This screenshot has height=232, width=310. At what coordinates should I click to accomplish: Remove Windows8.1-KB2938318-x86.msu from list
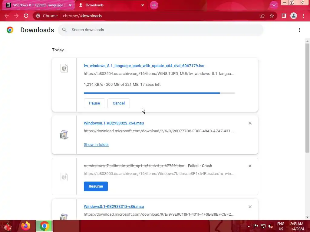[250, 207]
